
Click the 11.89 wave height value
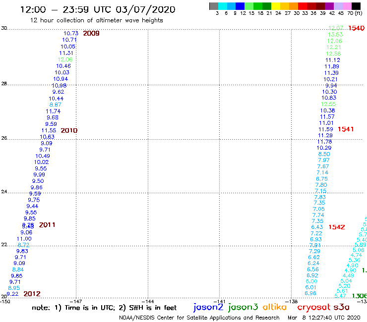point(332,67)
